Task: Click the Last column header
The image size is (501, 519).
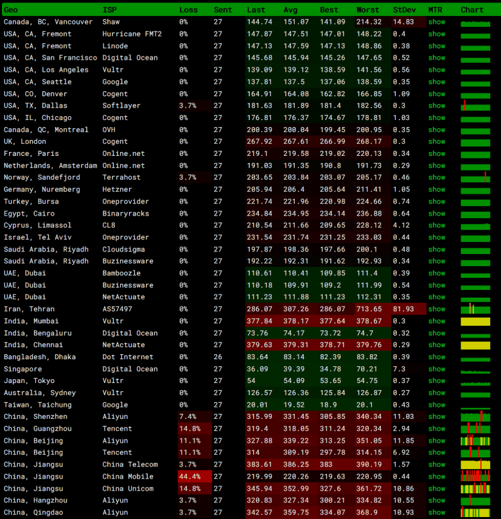Action: tap(256, 10)
